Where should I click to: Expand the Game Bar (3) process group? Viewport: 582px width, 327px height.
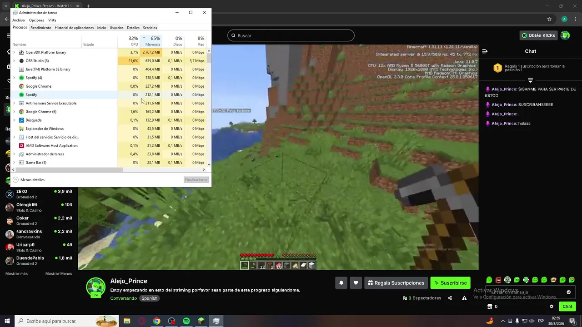coord(14,163)
